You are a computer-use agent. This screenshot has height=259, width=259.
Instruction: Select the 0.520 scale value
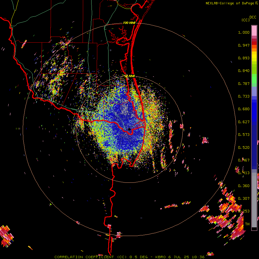[x=244, y=148]
